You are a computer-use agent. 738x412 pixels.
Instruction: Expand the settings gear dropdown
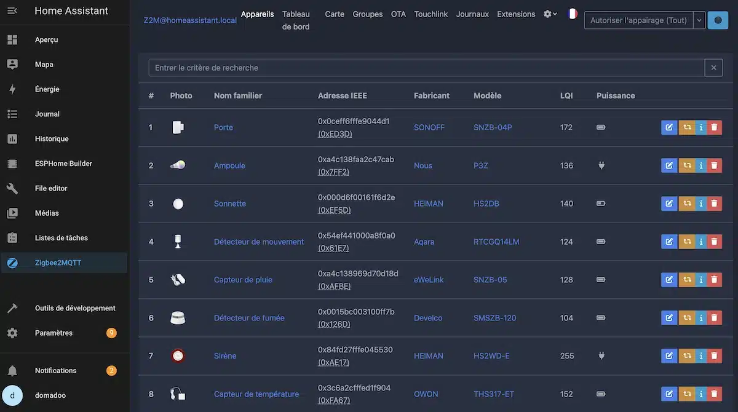550,14
